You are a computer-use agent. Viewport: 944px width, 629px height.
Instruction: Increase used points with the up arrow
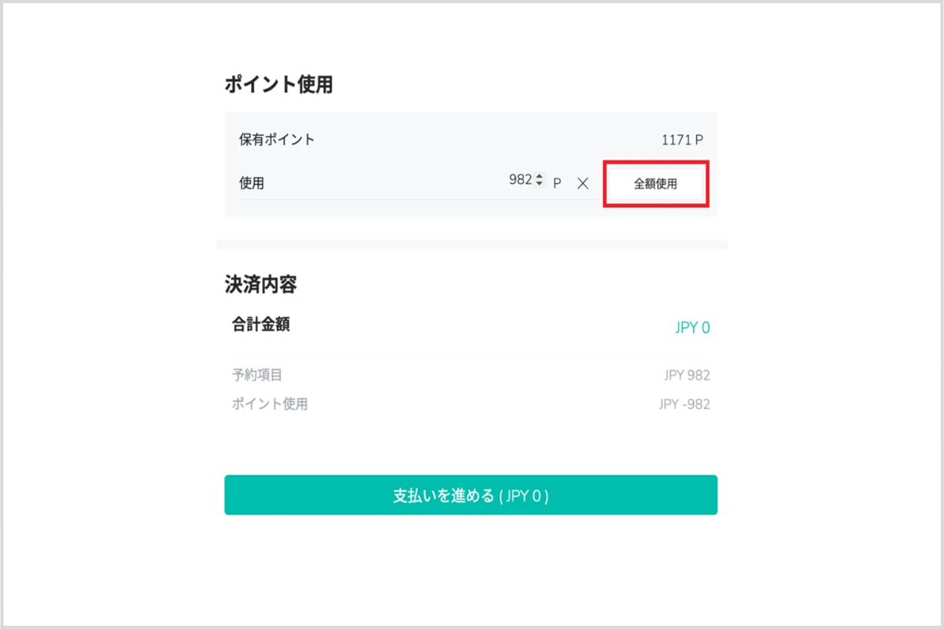click(x=539, y=176)
